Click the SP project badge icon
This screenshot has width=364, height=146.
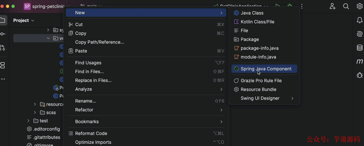pos(27,6)
